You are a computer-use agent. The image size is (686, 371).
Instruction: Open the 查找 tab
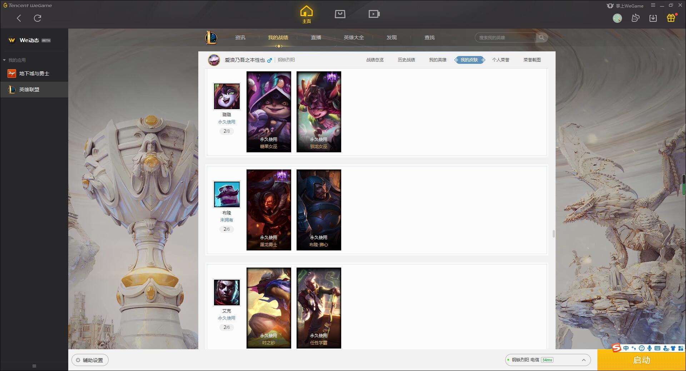pyautogui.click(x=429, y=37)
